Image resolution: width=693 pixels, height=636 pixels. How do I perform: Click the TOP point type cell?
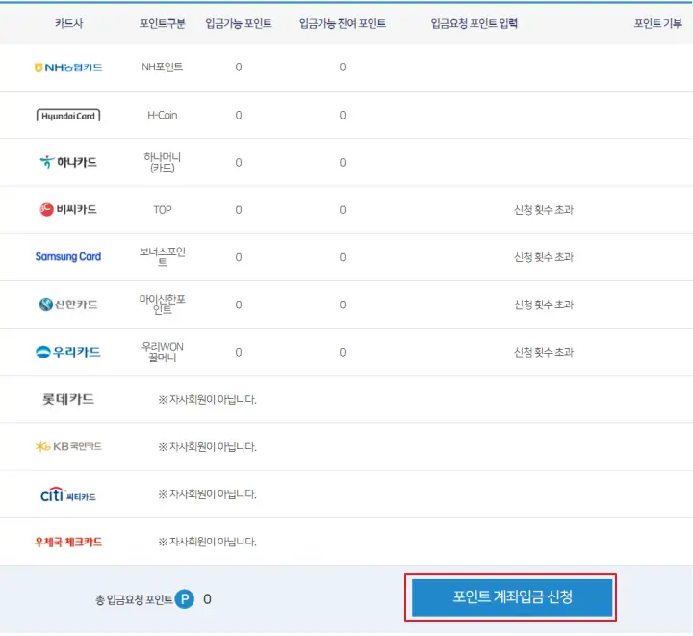tap(163, 210)
